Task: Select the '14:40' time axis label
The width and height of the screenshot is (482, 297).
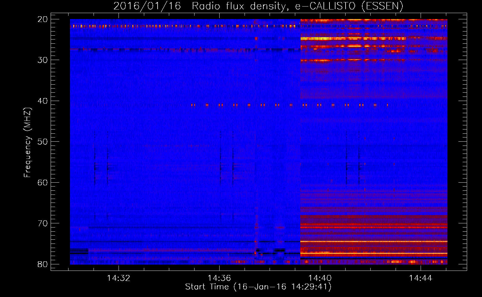Action: click(x=320, y=278)
